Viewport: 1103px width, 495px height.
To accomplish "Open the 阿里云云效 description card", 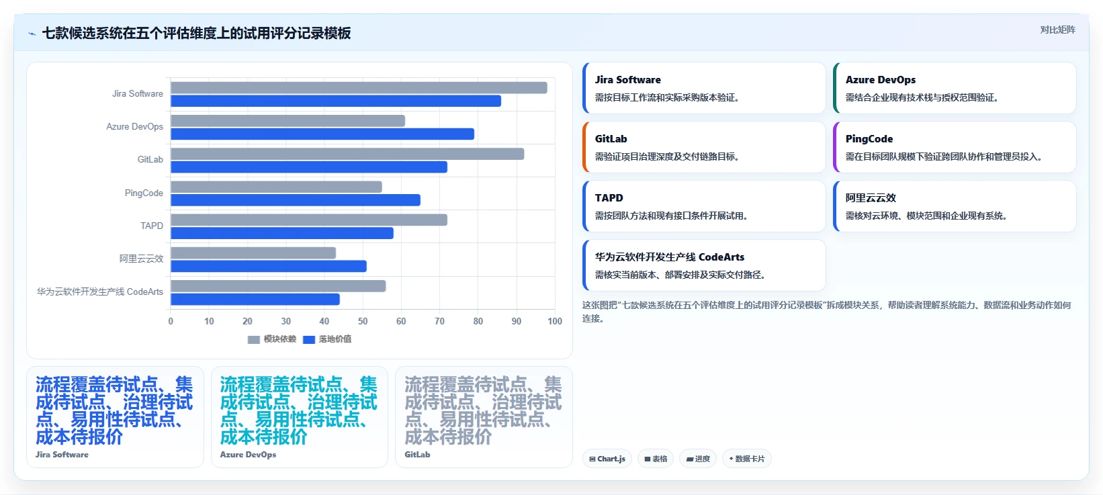I will [955, 206].
